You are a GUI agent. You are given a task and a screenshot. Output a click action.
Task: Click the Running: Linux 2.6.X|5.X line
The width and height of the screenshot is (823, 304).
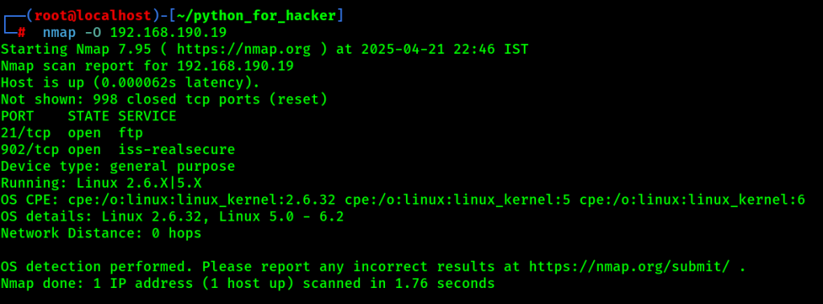click(101, 184)
